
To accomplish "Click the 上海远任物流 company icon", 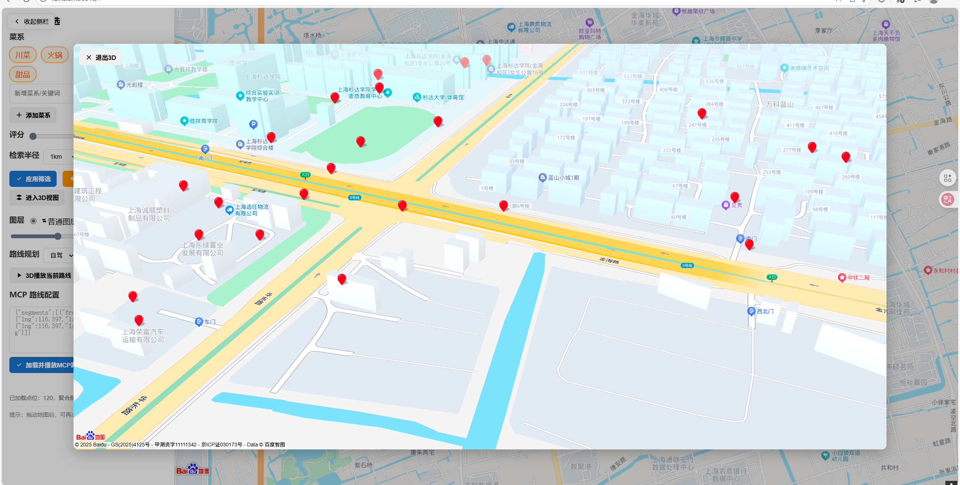I will (229, 210).
